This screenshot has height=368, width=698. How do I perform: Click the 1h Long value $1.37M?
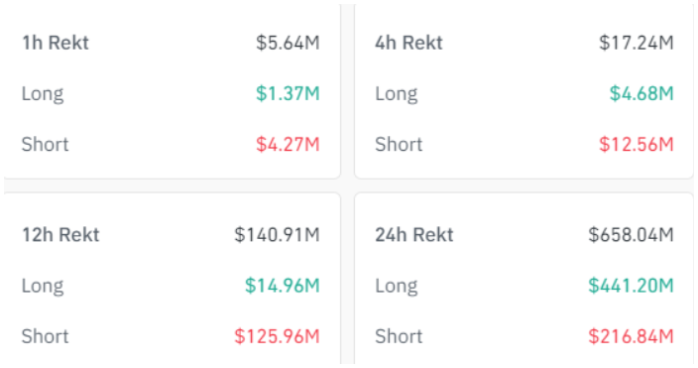pos(288,93)
